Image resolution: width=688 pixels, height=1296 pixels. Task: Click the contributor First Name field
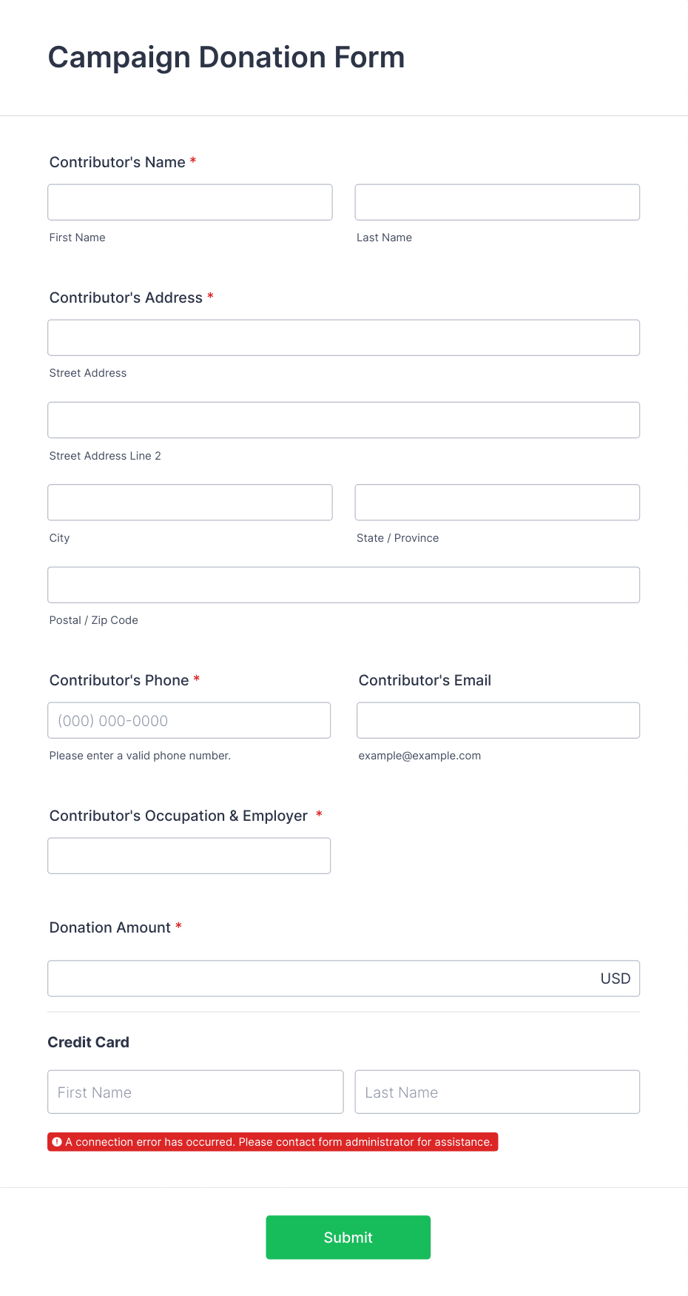click(190, 202)
